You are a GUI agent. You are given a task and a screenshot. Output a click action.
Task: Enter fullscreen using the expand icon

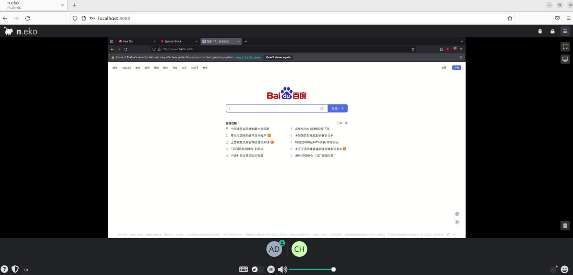[565, 46]
